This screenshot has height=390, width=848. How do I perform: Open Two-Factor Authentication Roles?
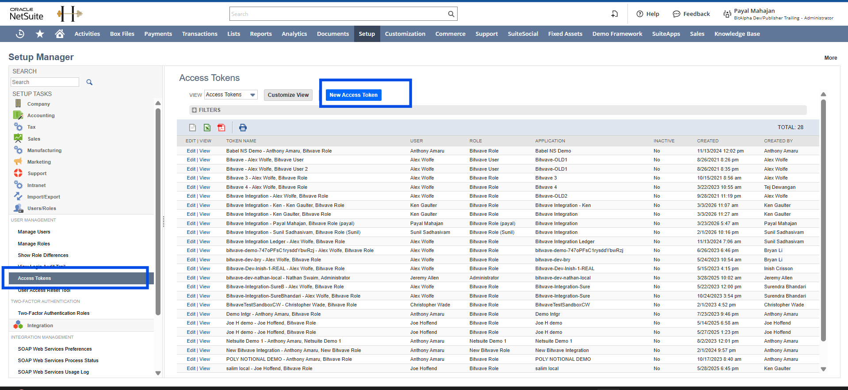[53, 313]
